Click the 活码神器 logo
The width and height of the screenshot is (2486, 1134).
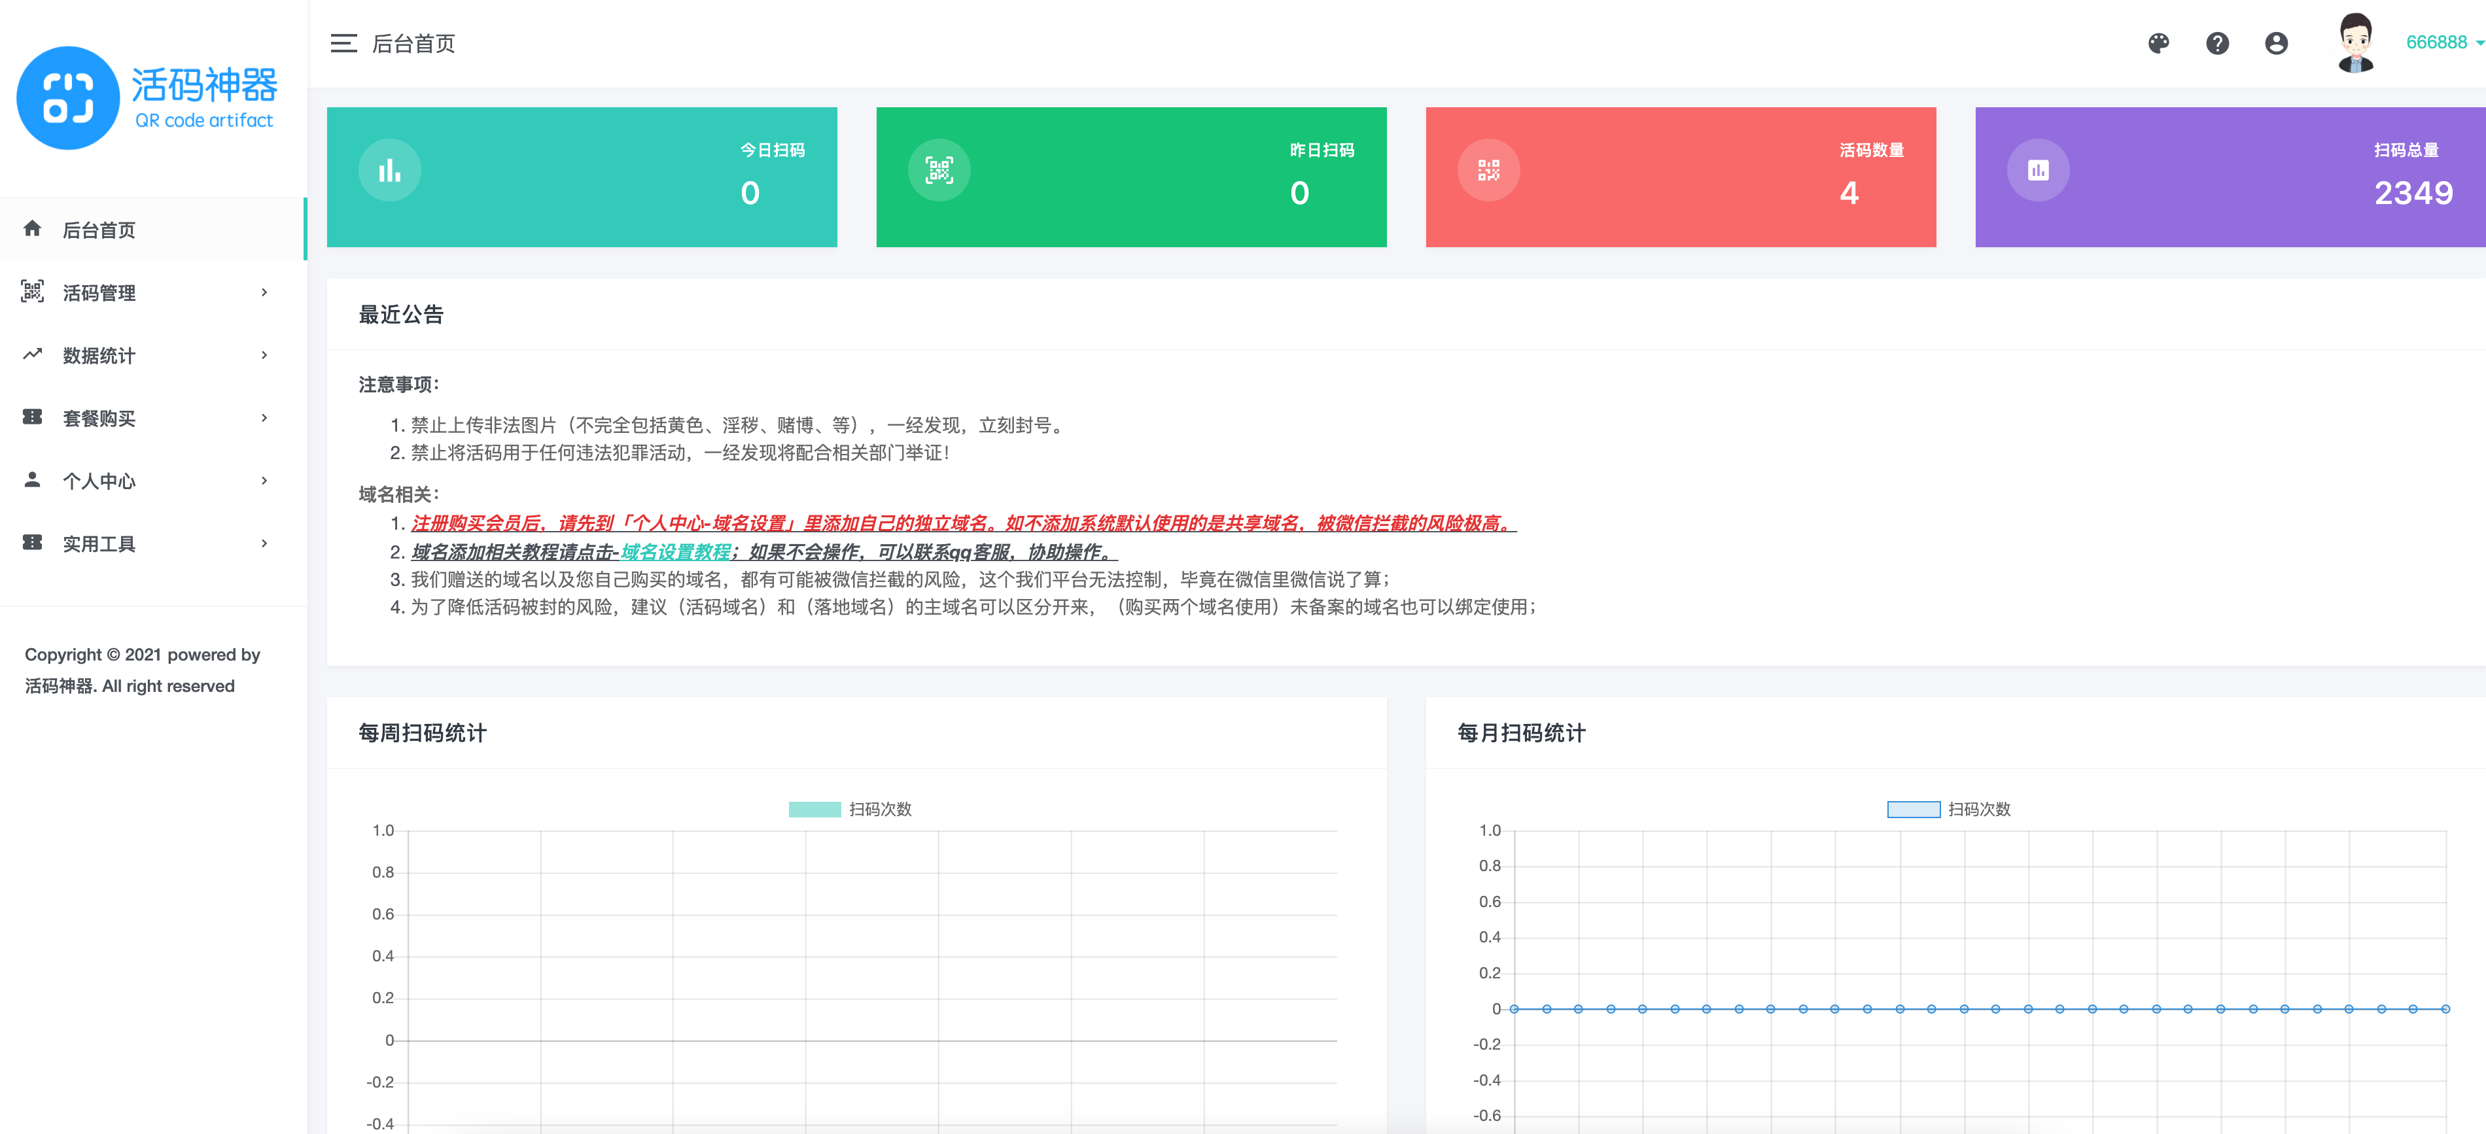[147, 97]
